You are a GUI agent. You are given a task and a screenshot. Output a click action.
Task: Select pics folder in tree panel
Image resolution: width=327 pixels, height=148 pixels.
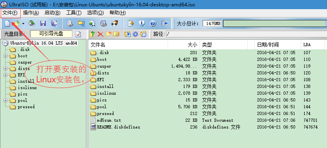(x=23, y=94)
